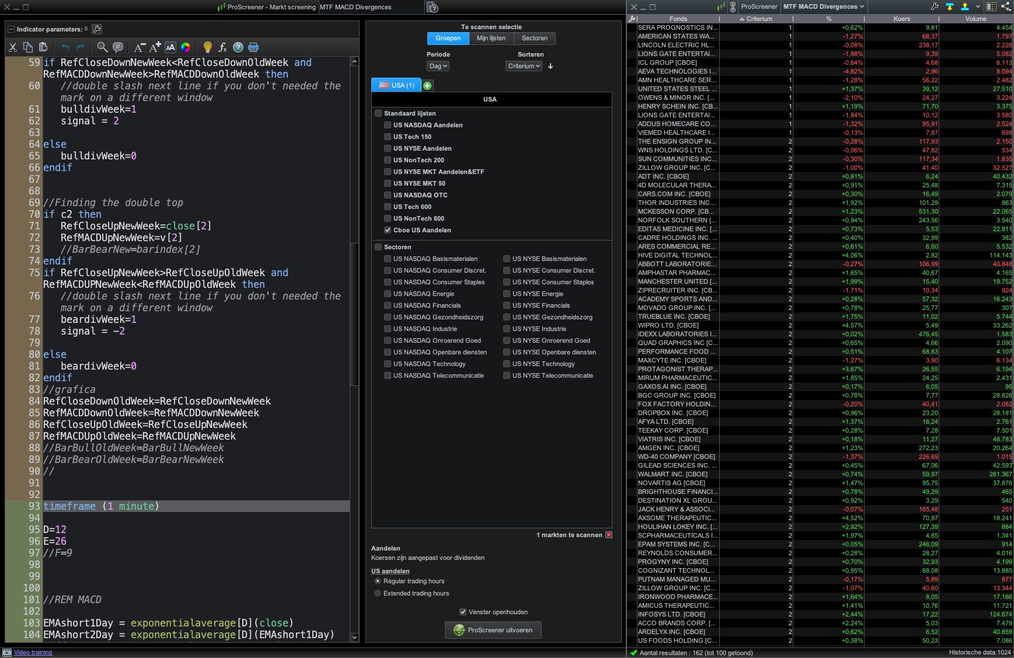Click the comment/uncomment code icon

coord(118,47)
